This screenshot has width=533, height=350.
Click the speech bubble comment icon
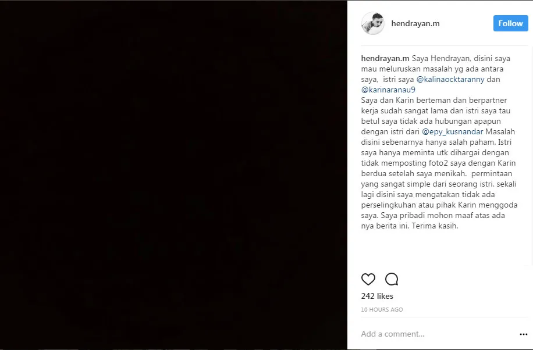(x=392, y=280)
